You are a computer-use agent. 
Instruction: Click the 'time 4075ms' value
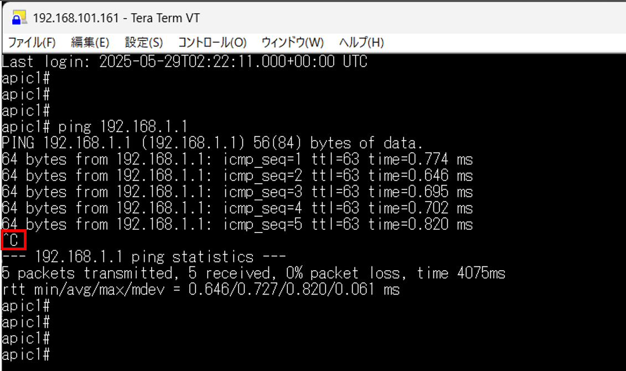click(461, 273)
